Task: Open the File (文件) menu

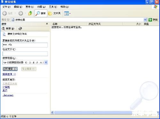Action: point(6,7)
